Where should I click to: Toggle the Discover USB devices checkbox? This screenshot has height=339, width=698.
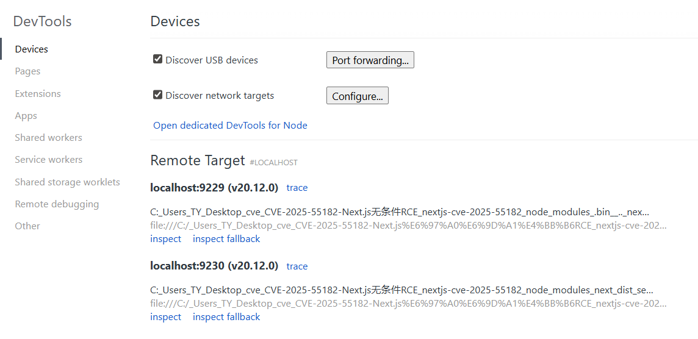(158, 60)
